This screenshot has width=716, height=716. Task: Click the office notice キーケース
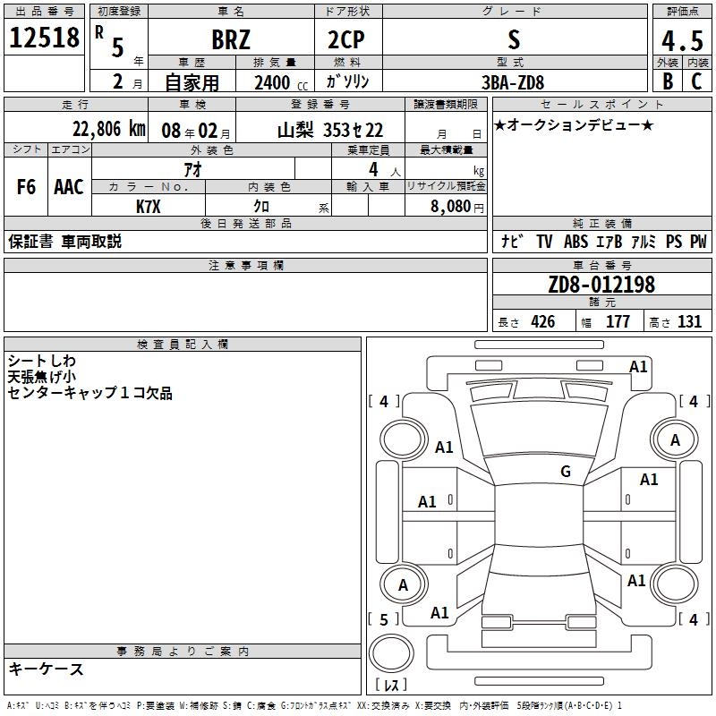point(47,669)
